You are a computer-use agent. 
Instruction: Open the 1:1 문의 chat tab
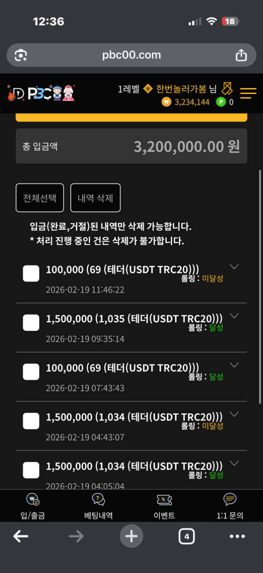point(230,506)
